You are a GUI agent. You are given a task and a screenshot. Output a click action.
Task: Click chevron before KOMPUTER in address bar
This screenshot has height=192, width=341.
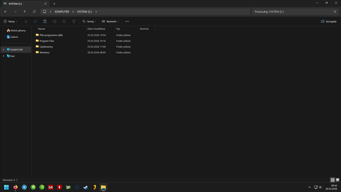51,12
